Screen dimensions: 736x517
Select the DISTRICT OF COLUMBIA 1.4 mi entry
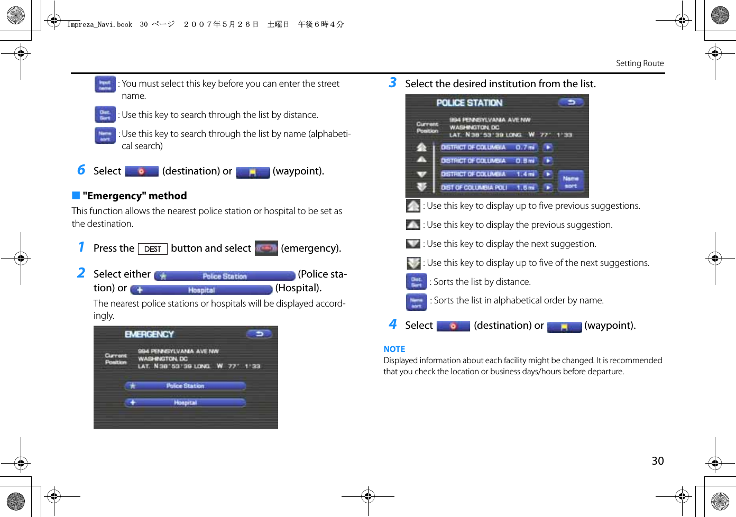[x=489, y=174]
